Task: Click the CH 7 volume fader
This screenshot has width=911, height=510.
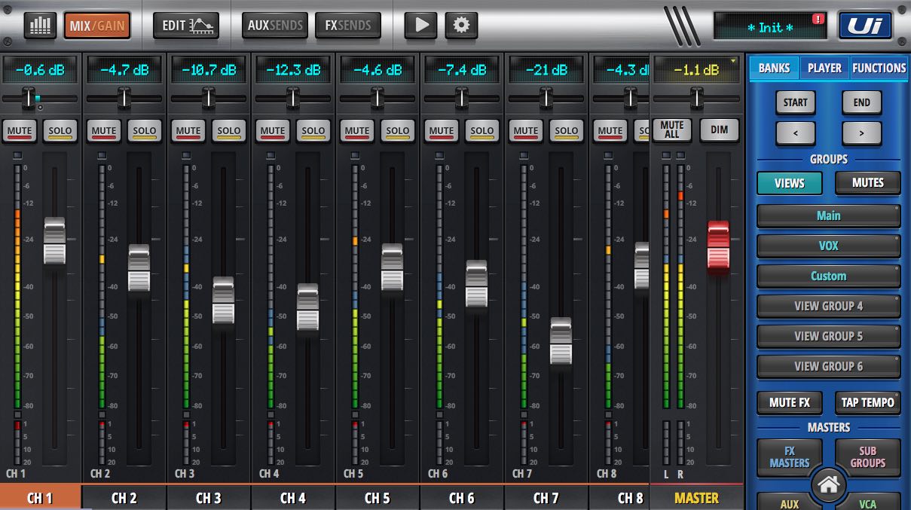Action: (561, 341)
